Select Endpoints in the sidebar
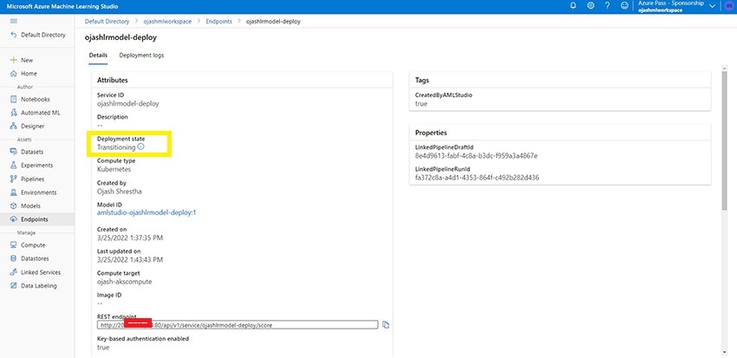Screen dimensions: 737x358 [x=37, y=219]
